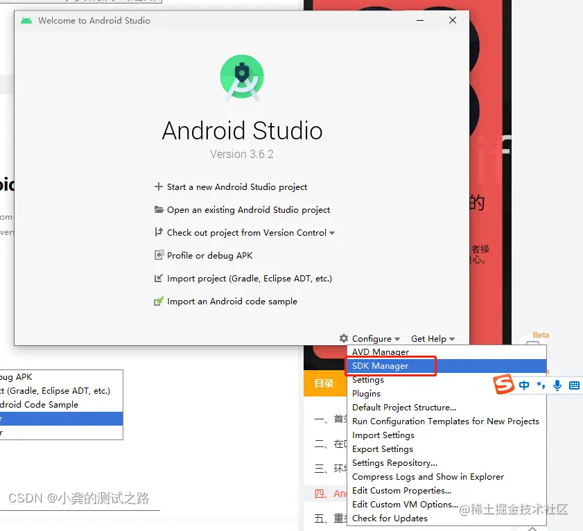Select Profile or debug APK
Viewport: 583px width, 531px height.
210,256
